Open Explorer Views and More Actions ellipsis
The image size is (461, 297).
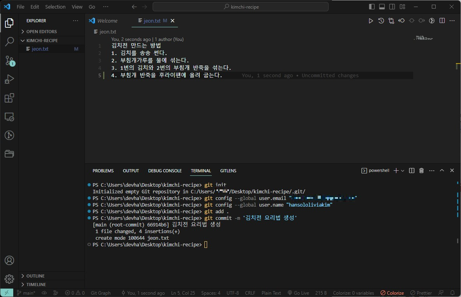76,21
